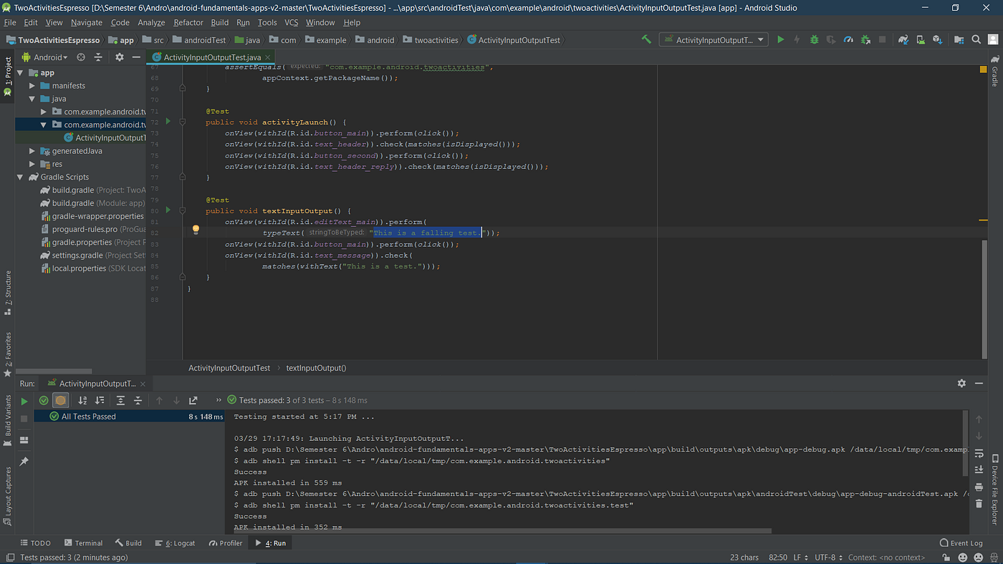Start debugging with the Debug icon
The height and width of the screenshot is (564, 1003).
(815, 39)
